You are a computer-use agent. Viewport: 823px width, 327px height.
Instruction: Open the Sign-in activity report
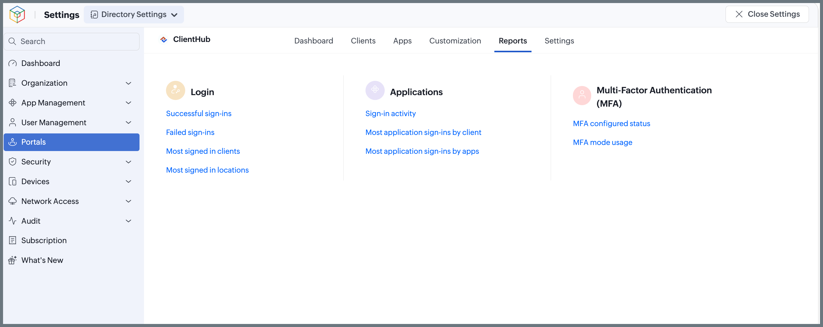(390, 113)
